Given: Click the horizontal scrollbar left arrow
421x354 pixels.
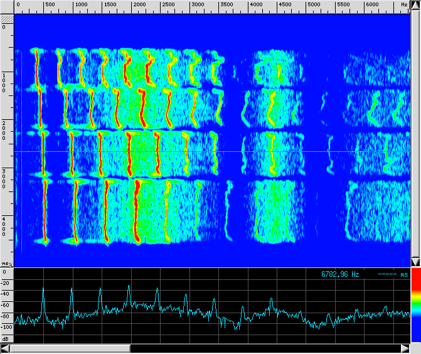Looking at the screenshot, I should point(5,348).
